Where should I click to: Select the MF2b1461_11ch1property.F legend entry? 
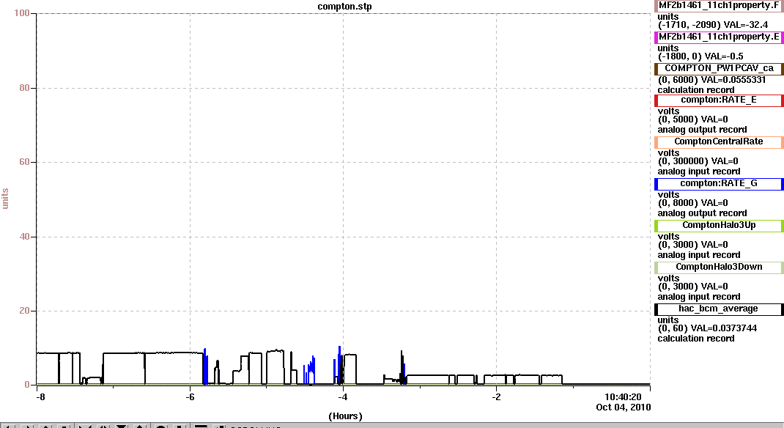[x=719, y=6]
